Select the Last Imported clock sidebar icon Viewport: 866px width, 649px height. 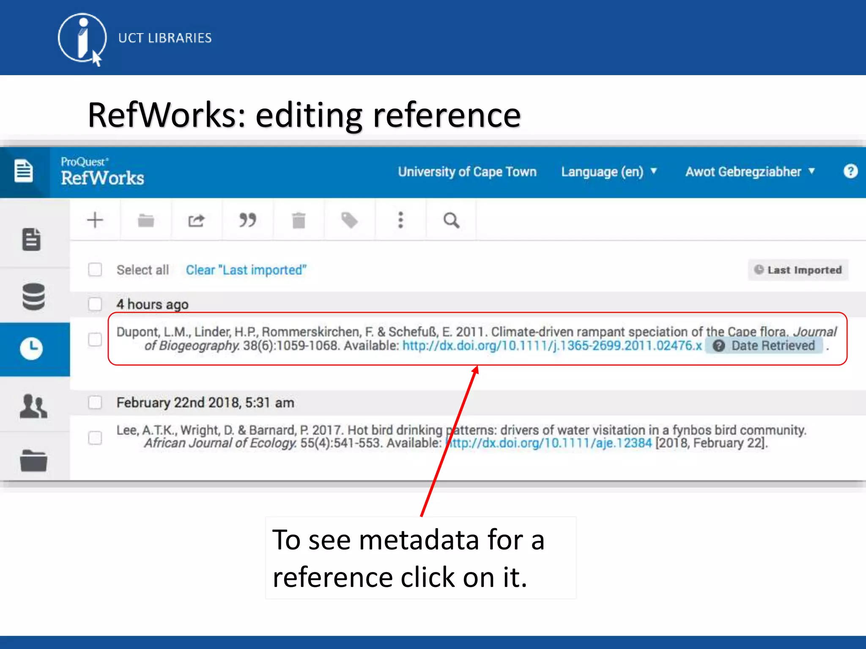[32, 349]
